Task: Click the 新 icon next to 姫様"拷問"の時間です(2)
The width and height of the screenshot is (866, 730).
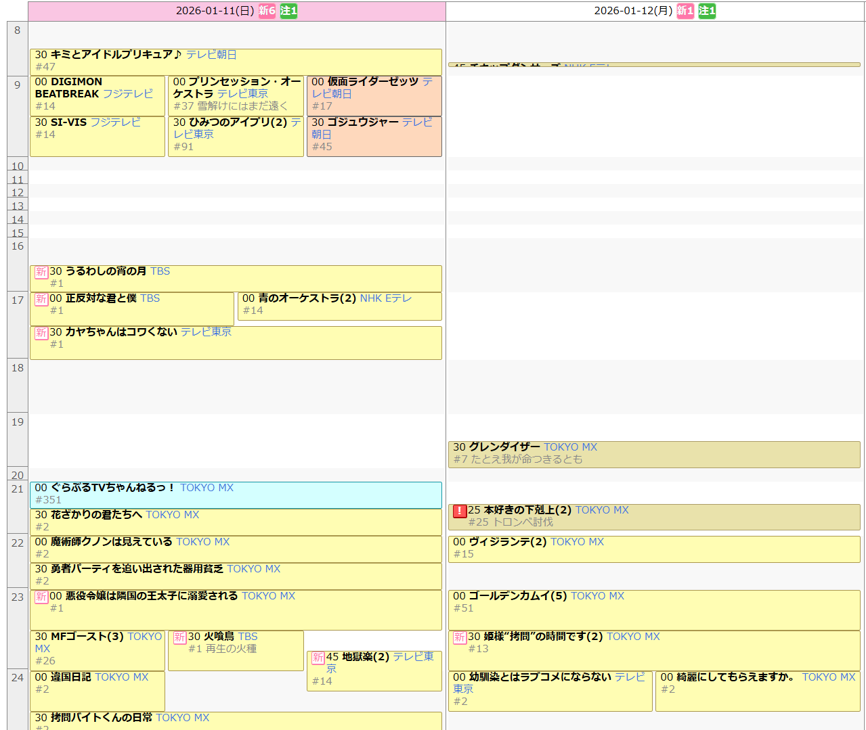Action: coord(460,637)
